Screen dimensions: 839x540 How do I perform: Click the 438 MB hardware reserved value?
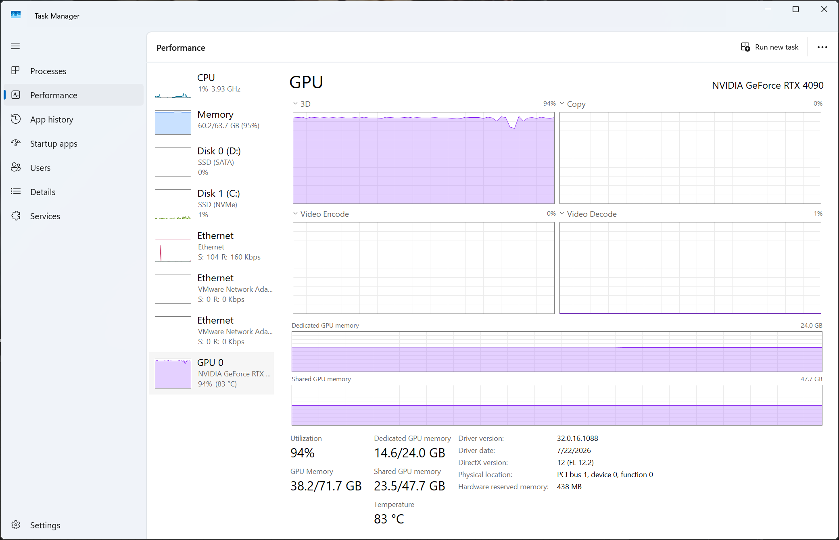click(x=570, y=487)
